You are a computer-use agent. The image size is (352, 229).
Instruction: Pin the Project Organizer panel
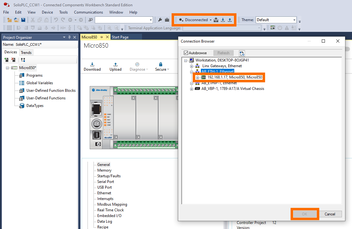click(x=69, y=37)
